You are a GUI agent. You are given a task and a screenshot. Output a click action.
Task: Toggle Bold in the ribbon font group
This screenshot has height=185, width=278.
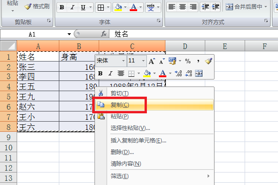[x=62, y=7]
